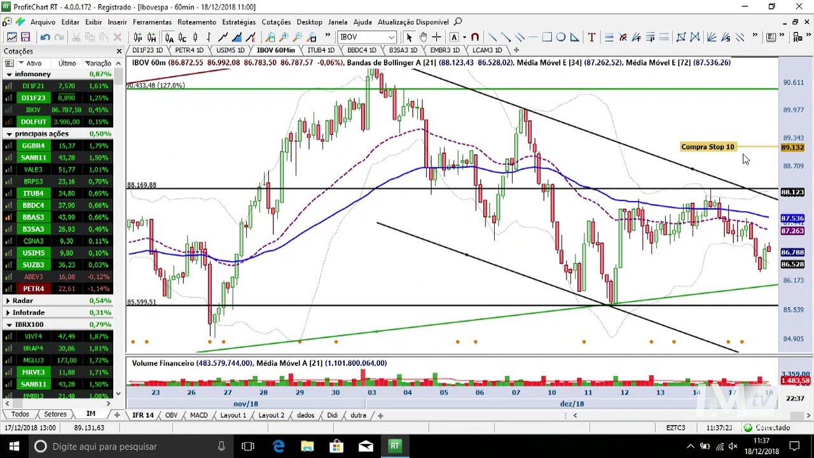Image resolution: width=814 pixels, height=458 pixels.
Task: Collapse the IBRX100 group
Action: pos(9,324)
